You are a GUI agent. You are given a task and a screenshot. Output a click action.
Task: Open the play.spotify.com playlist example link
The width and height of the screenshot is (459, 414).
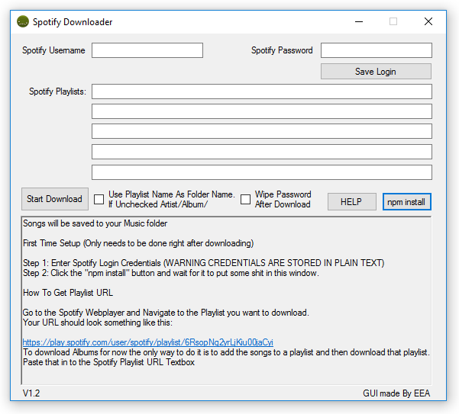148,342
